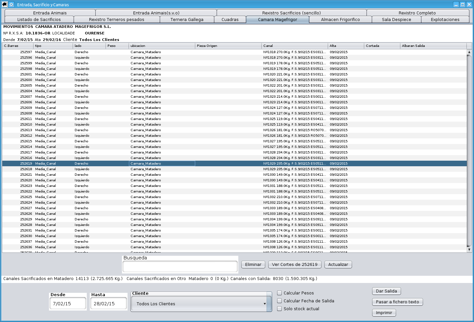The width and height of the screenshot is (474, 322).
Task: Click the Cortada column header
Action: pos(382,46)
